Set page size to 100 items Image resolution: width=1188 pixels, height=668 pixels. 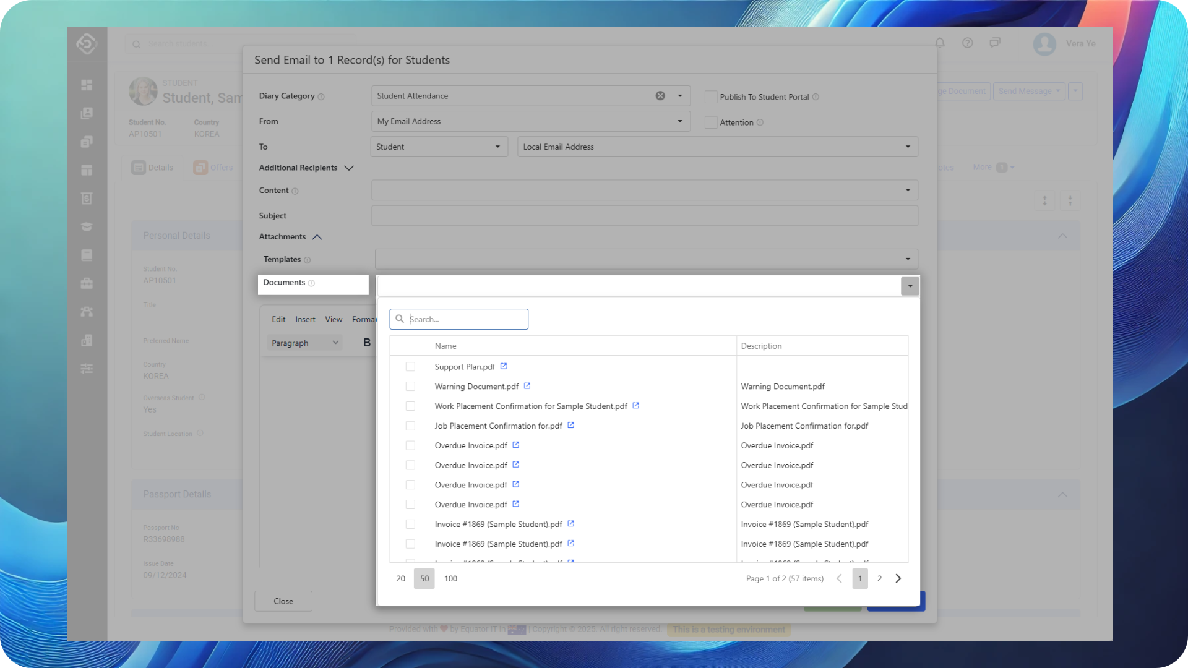(x=450, y=578)
